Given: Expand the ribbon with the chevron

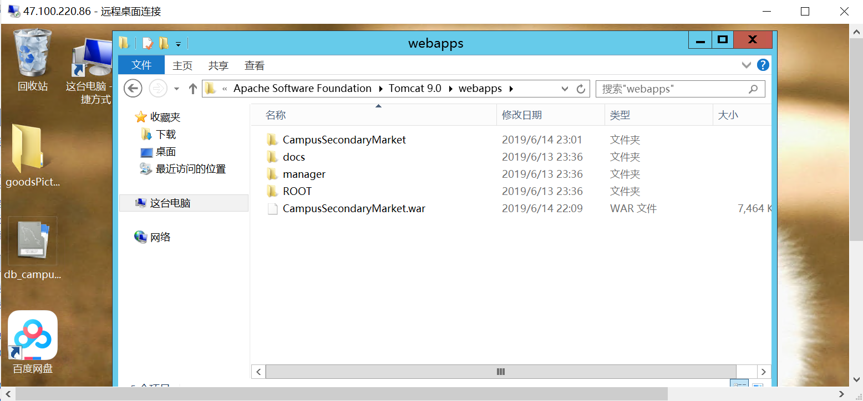Looking at the screenshot, I should pyautogui.click(x=747, y=65).
